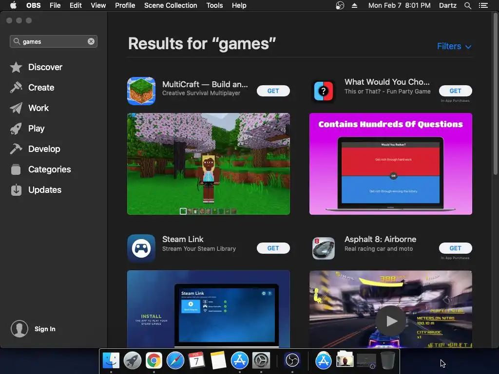Open Safari from the Dock

click(175, 361)
